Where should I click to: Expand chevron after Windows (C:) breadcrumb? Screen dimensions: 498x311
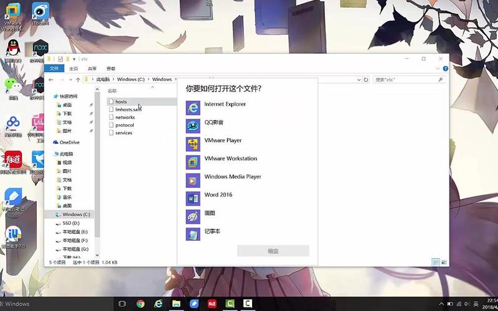[x=148, y=80]
